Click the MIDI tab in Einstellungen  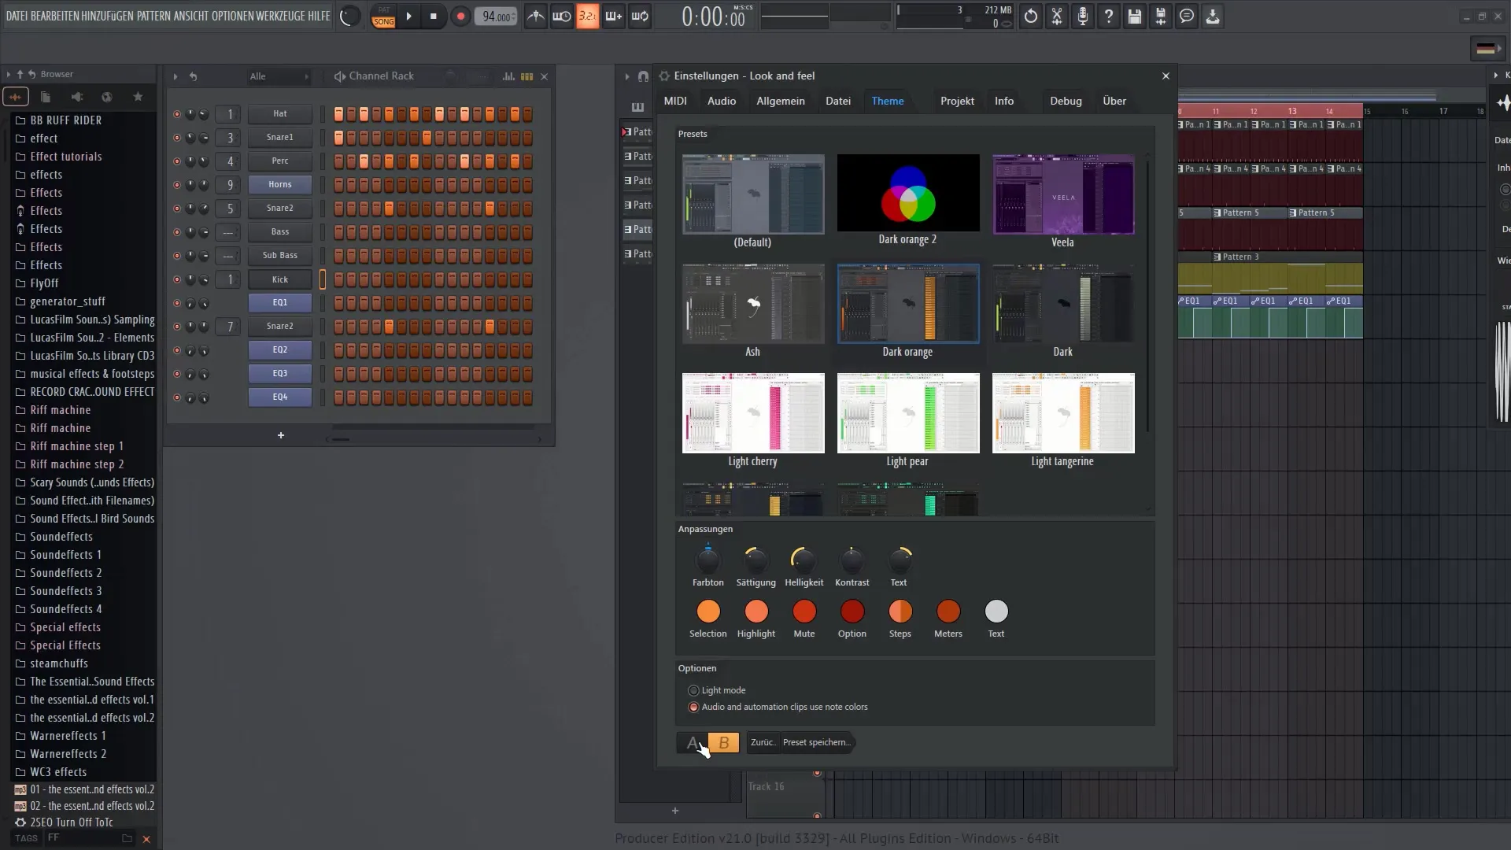point(674,101)
